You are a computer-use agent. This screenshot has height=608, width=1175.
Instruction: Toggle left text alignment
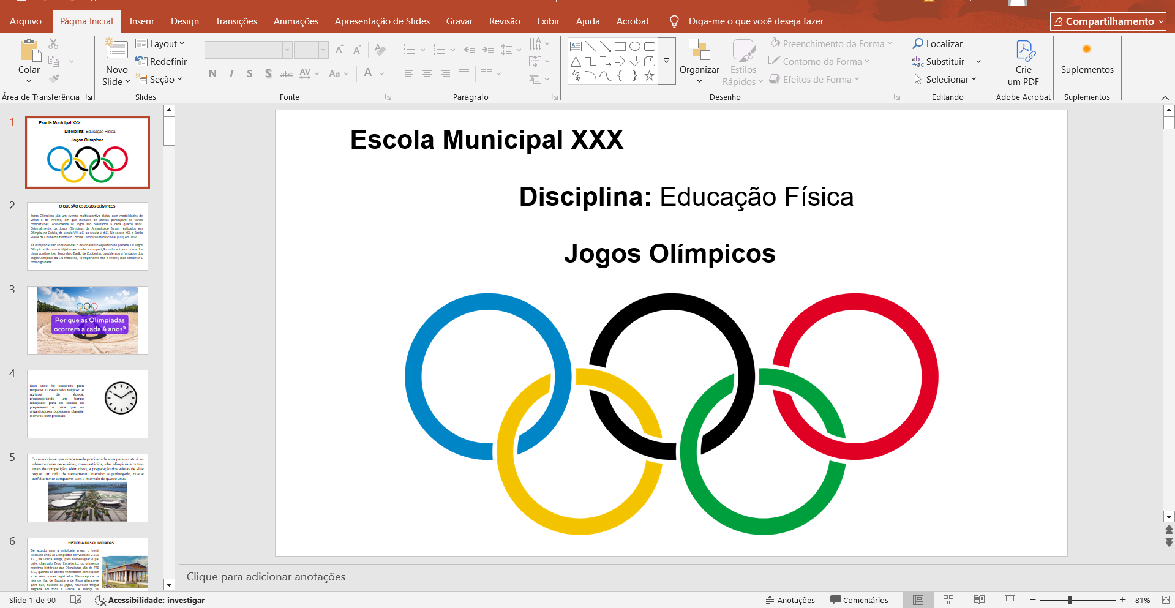coord(409,73)
